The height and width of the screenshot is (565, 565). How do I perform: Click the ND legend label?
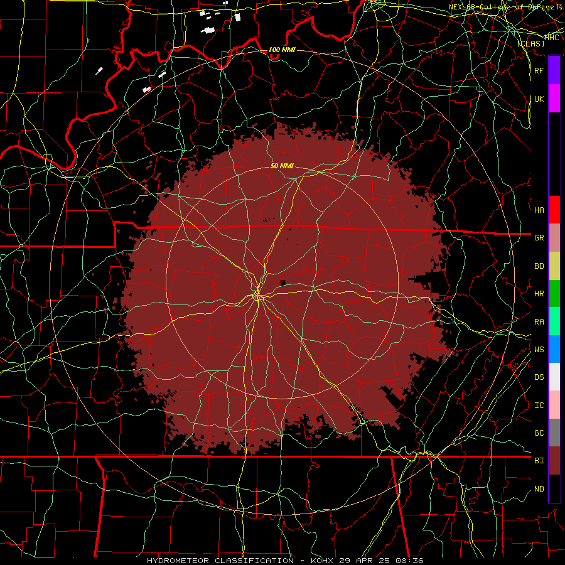click(539, 489)
